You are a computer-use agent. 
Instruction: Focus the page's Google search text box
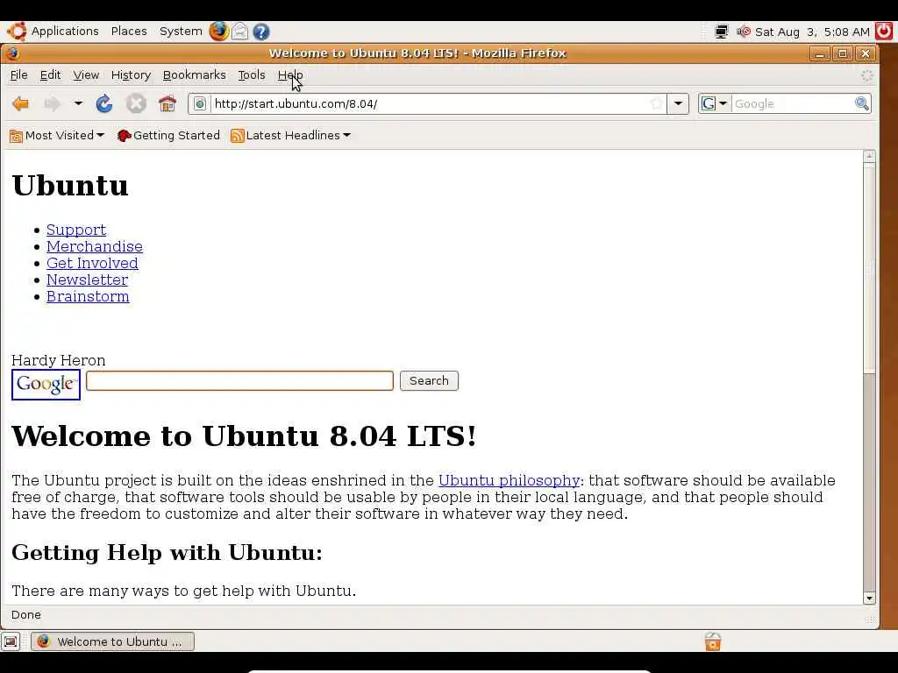pos(239,381)
